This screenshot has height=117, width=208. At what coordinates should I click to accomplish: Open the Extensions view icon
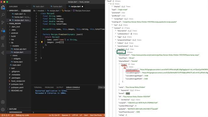(3, 38)
